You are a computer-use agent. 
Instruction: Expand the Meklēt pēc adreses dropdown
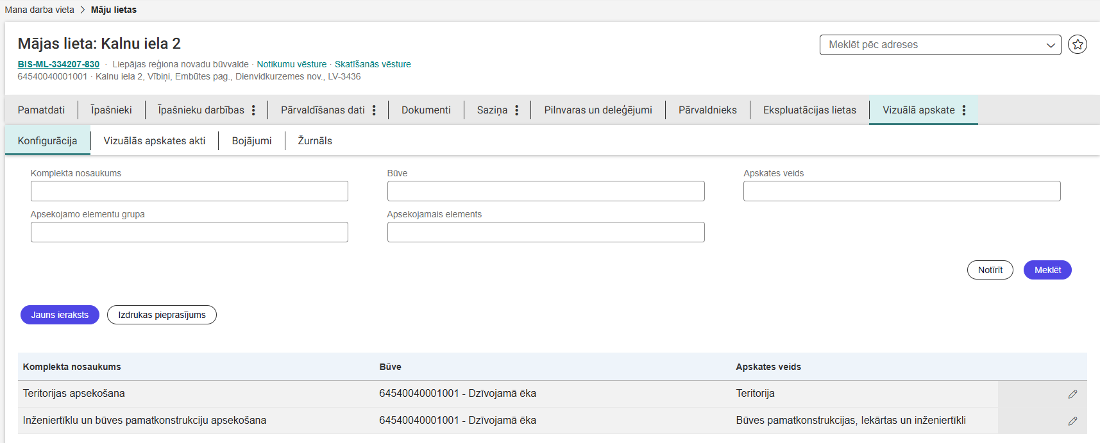[1051, 45]
